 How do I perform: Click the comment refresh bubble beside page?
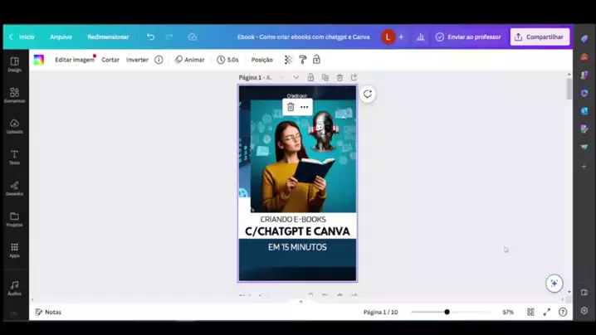[x=368, y=95]
